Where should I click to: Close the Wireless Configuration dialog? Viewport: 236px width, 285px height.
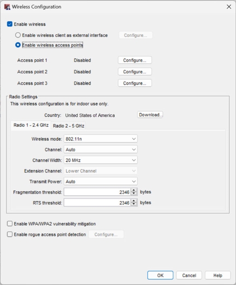pyautogui.click(x=229, y=7)
